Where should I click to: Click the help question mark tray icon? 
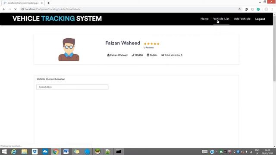click(x=212, y=152)
